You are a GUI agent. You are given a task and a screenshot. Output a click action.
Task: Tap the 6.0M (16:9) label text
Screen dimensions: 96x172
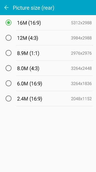coord(30,84)
